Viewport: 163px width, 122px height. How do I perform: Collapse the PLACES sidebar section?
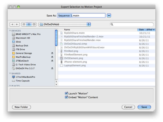(10, 86)
